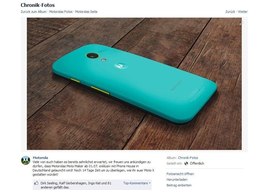Open Ralf Gerbershagen's profile link
The image size is (271, 190).
[73, 183]
